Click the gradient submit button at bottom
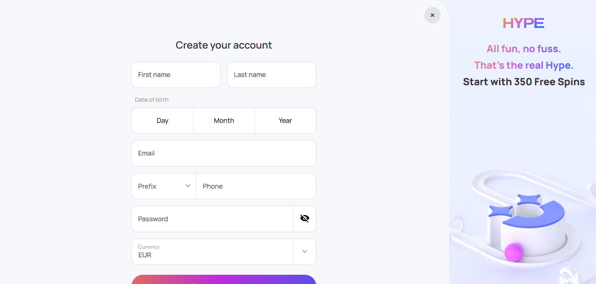This screenshot has height=284, width=596. (x=224, y=279)
